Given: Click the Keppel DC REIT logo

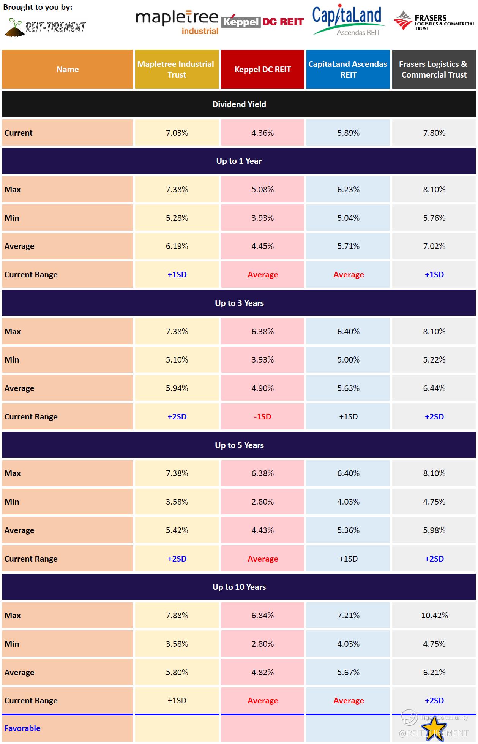Looking at the screenshot, I should (x=262, y=22).
